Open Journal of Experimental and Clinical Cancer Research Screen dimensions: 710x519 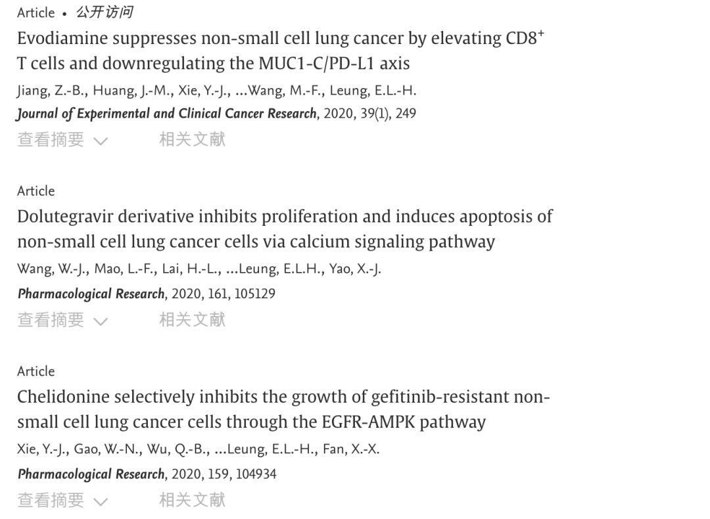point(167,114)
